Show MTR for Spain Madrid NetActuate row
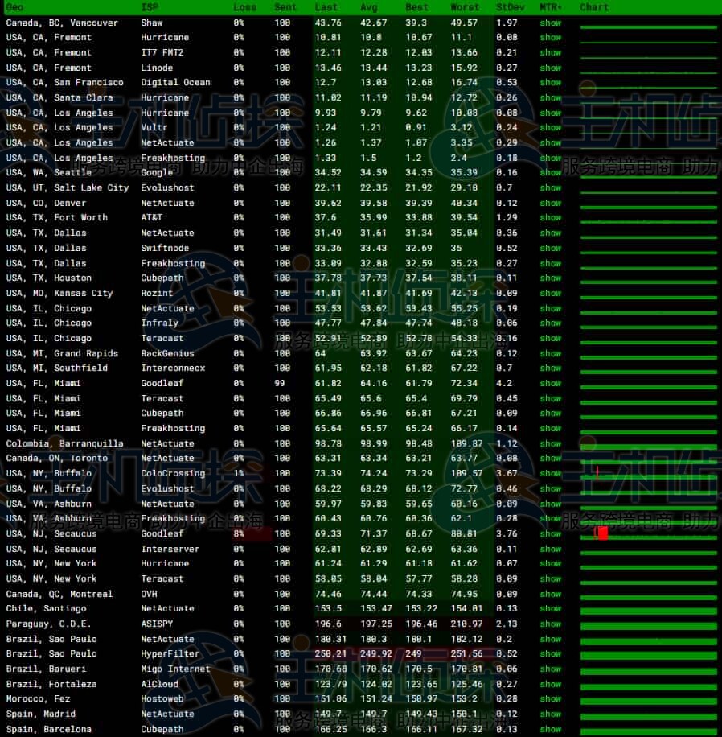Image resolution: width=722 pixels, height=737 pixels. pos(551,714)
